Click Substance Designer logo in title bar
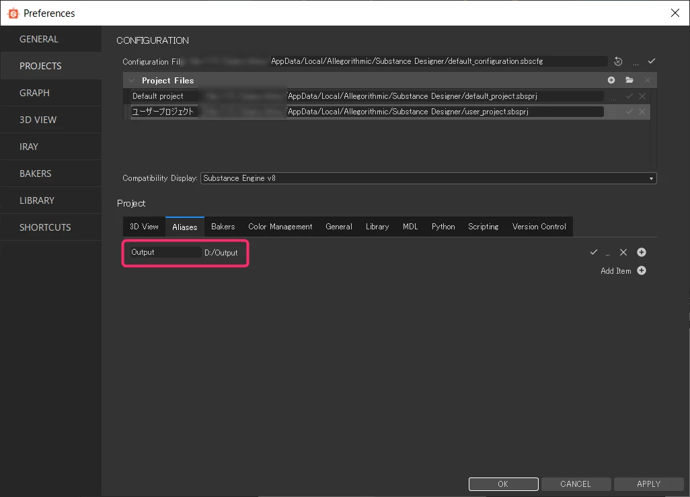The width and height of the screenshot is (690, 497). 13,13
